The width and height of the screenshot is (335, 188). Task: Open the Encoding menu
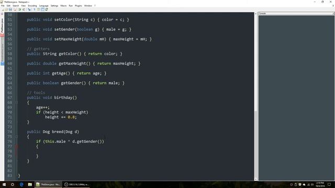pyautogui.click(x=32, y=6)
